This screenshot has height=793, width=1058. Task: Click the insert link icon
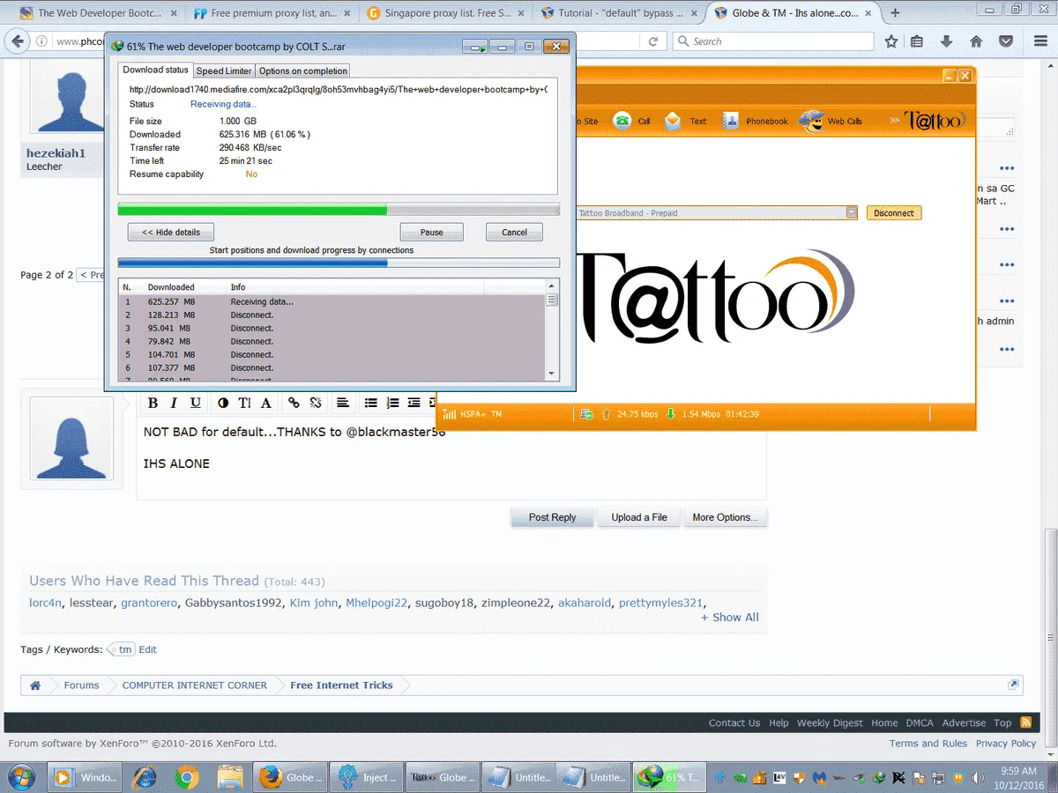[x=294, y=403]
